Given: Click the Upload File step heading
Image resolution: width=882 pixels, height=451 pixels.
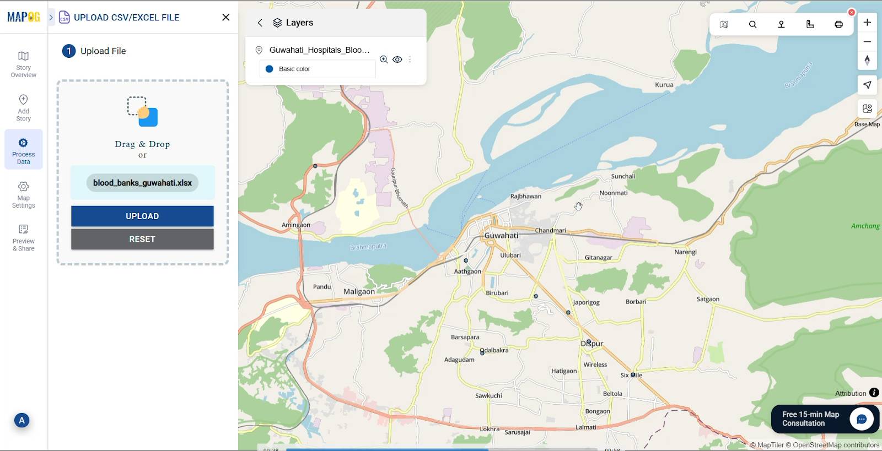Looking at the screenshot, I should pyautogui.click(x=103, y=51).
